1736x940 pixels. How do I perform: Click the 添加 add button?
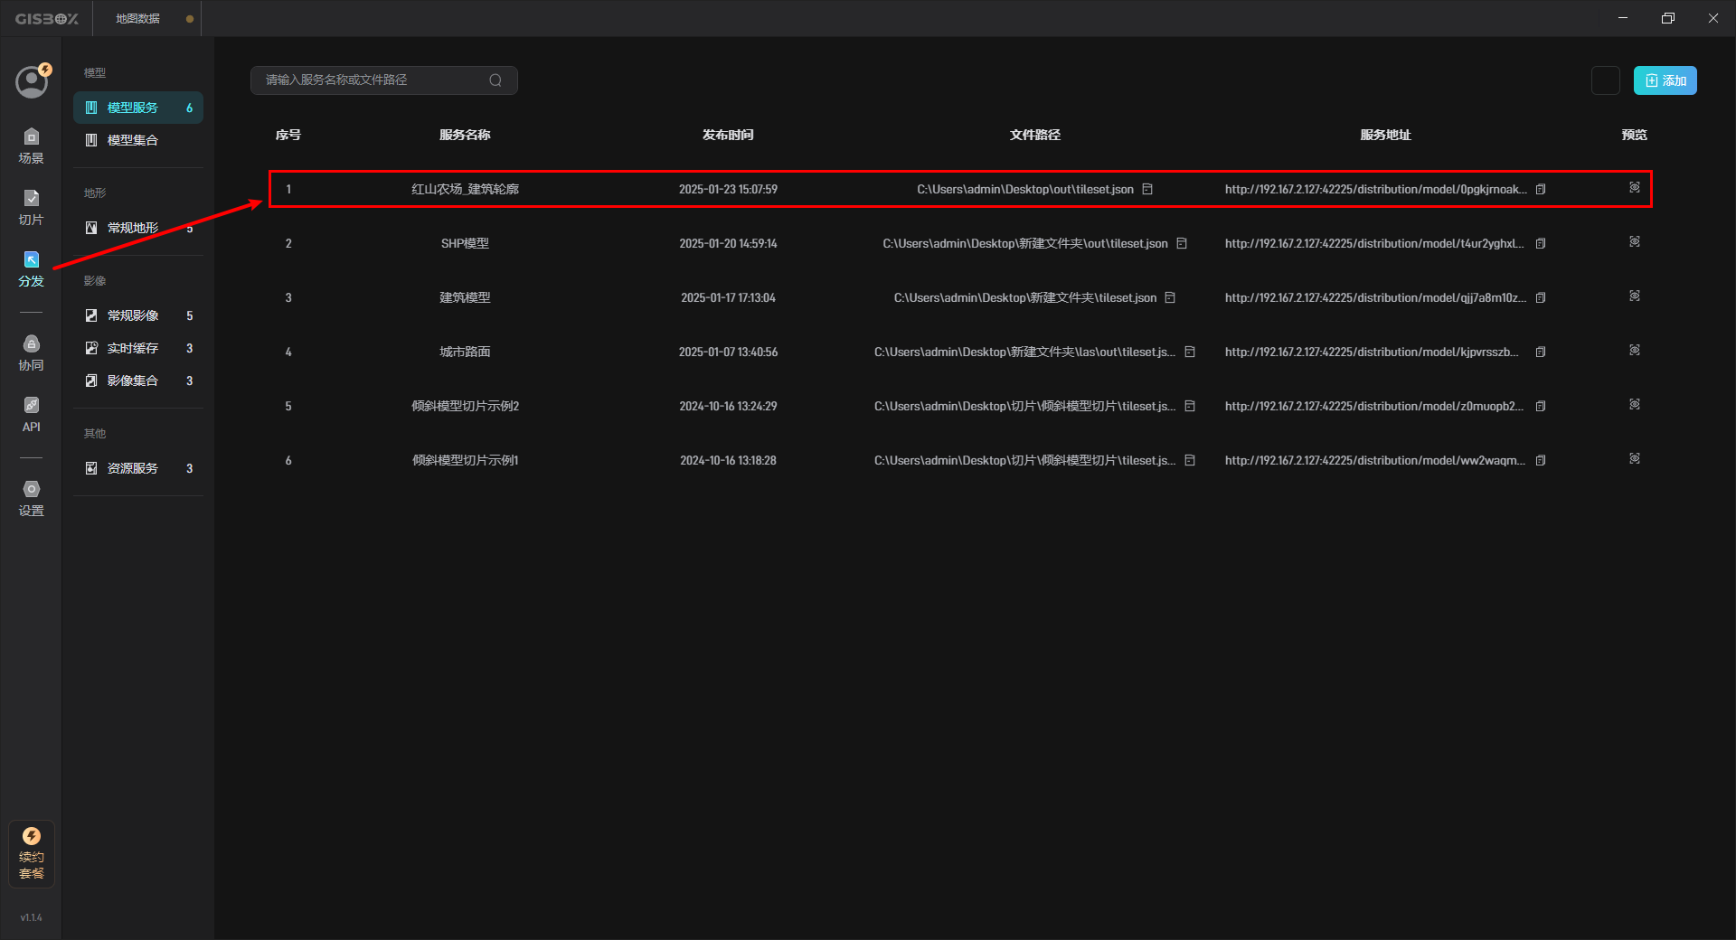coord(1665,80)
